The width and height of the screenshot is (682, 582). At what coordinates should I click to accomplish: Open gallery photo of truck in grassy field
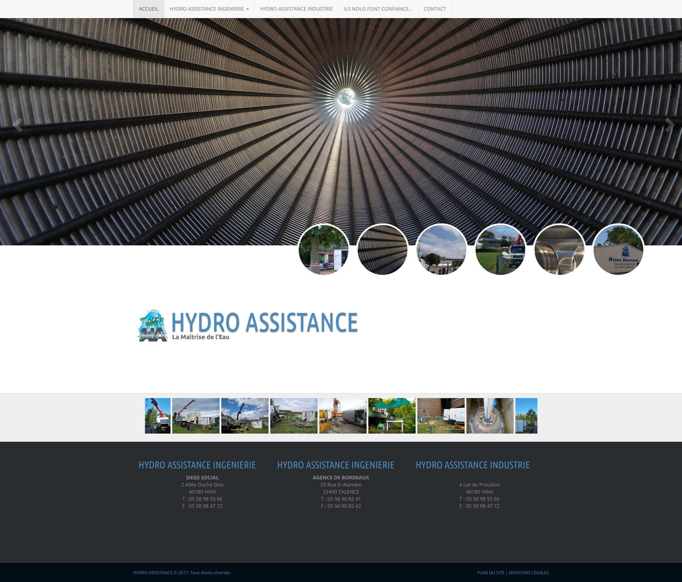coord(294,416)
